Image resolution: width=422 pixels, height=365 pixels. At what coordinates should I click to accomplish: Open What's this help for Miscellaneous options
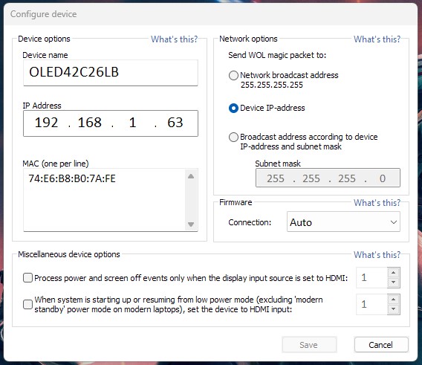click(377, 255)
